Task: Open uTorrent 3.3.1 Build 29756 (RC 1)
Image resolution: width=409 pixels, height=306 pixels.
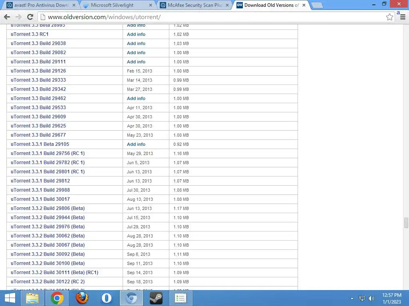Action: point(48,153)
